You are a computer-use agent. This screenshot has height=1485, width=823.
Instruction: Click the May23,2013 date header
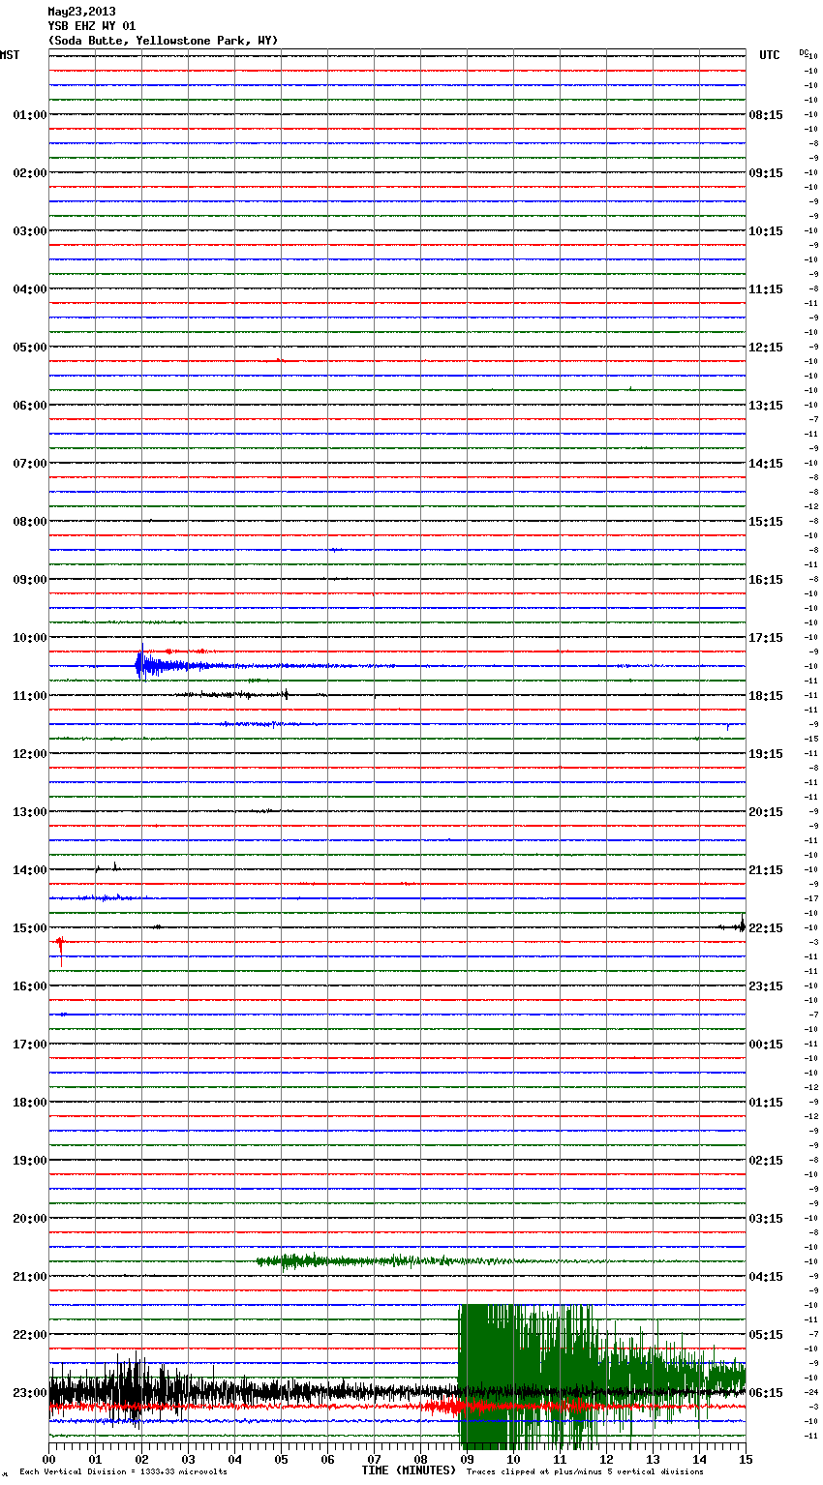coord(81,12)
